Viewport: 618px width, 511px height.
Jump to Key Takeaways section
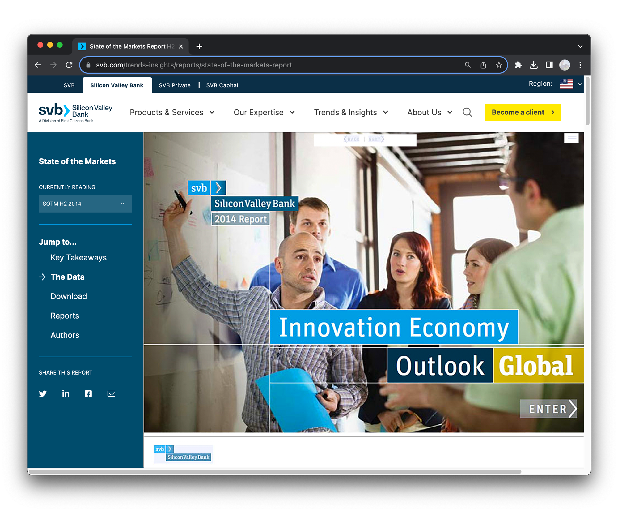point(78,258)
